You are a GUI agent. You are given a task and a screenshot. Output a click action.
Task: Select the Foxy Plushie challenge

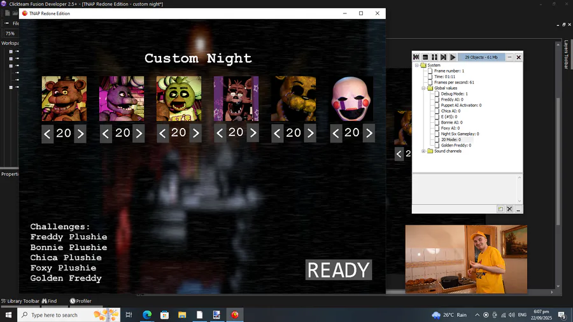point(63,268)
